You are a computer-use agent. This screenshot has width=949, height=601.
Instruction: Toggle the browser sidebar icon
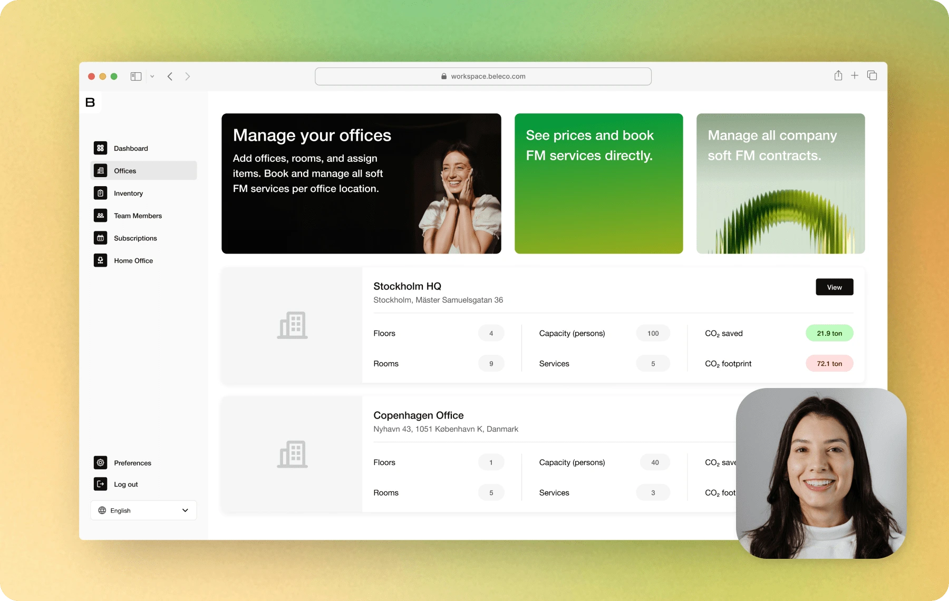[136, 76]
